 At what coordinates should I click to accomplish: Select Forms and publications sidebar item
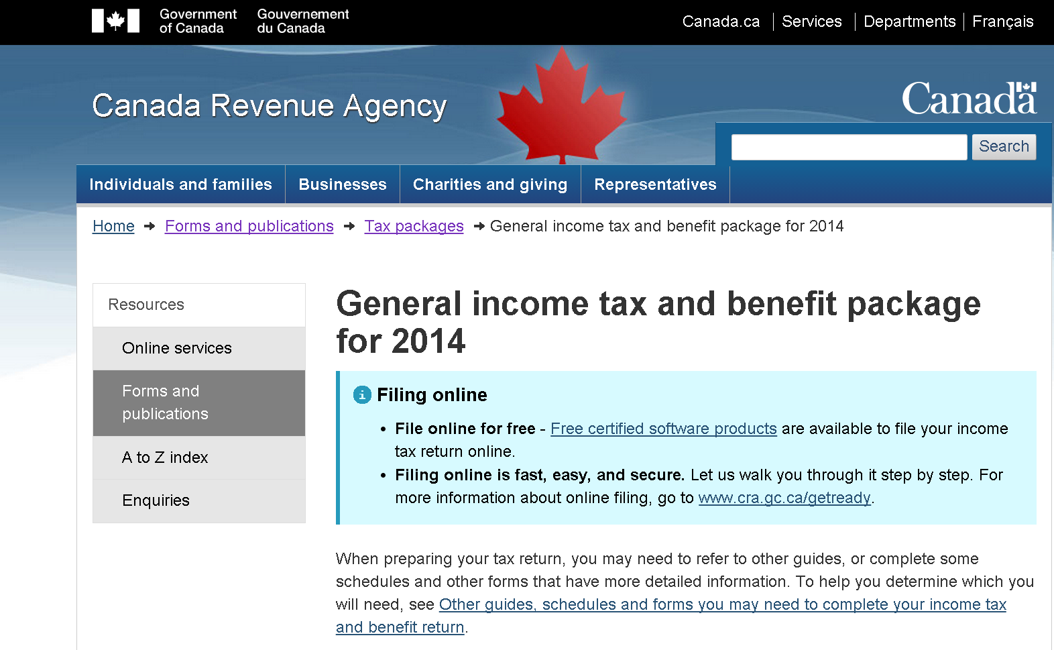199,403
